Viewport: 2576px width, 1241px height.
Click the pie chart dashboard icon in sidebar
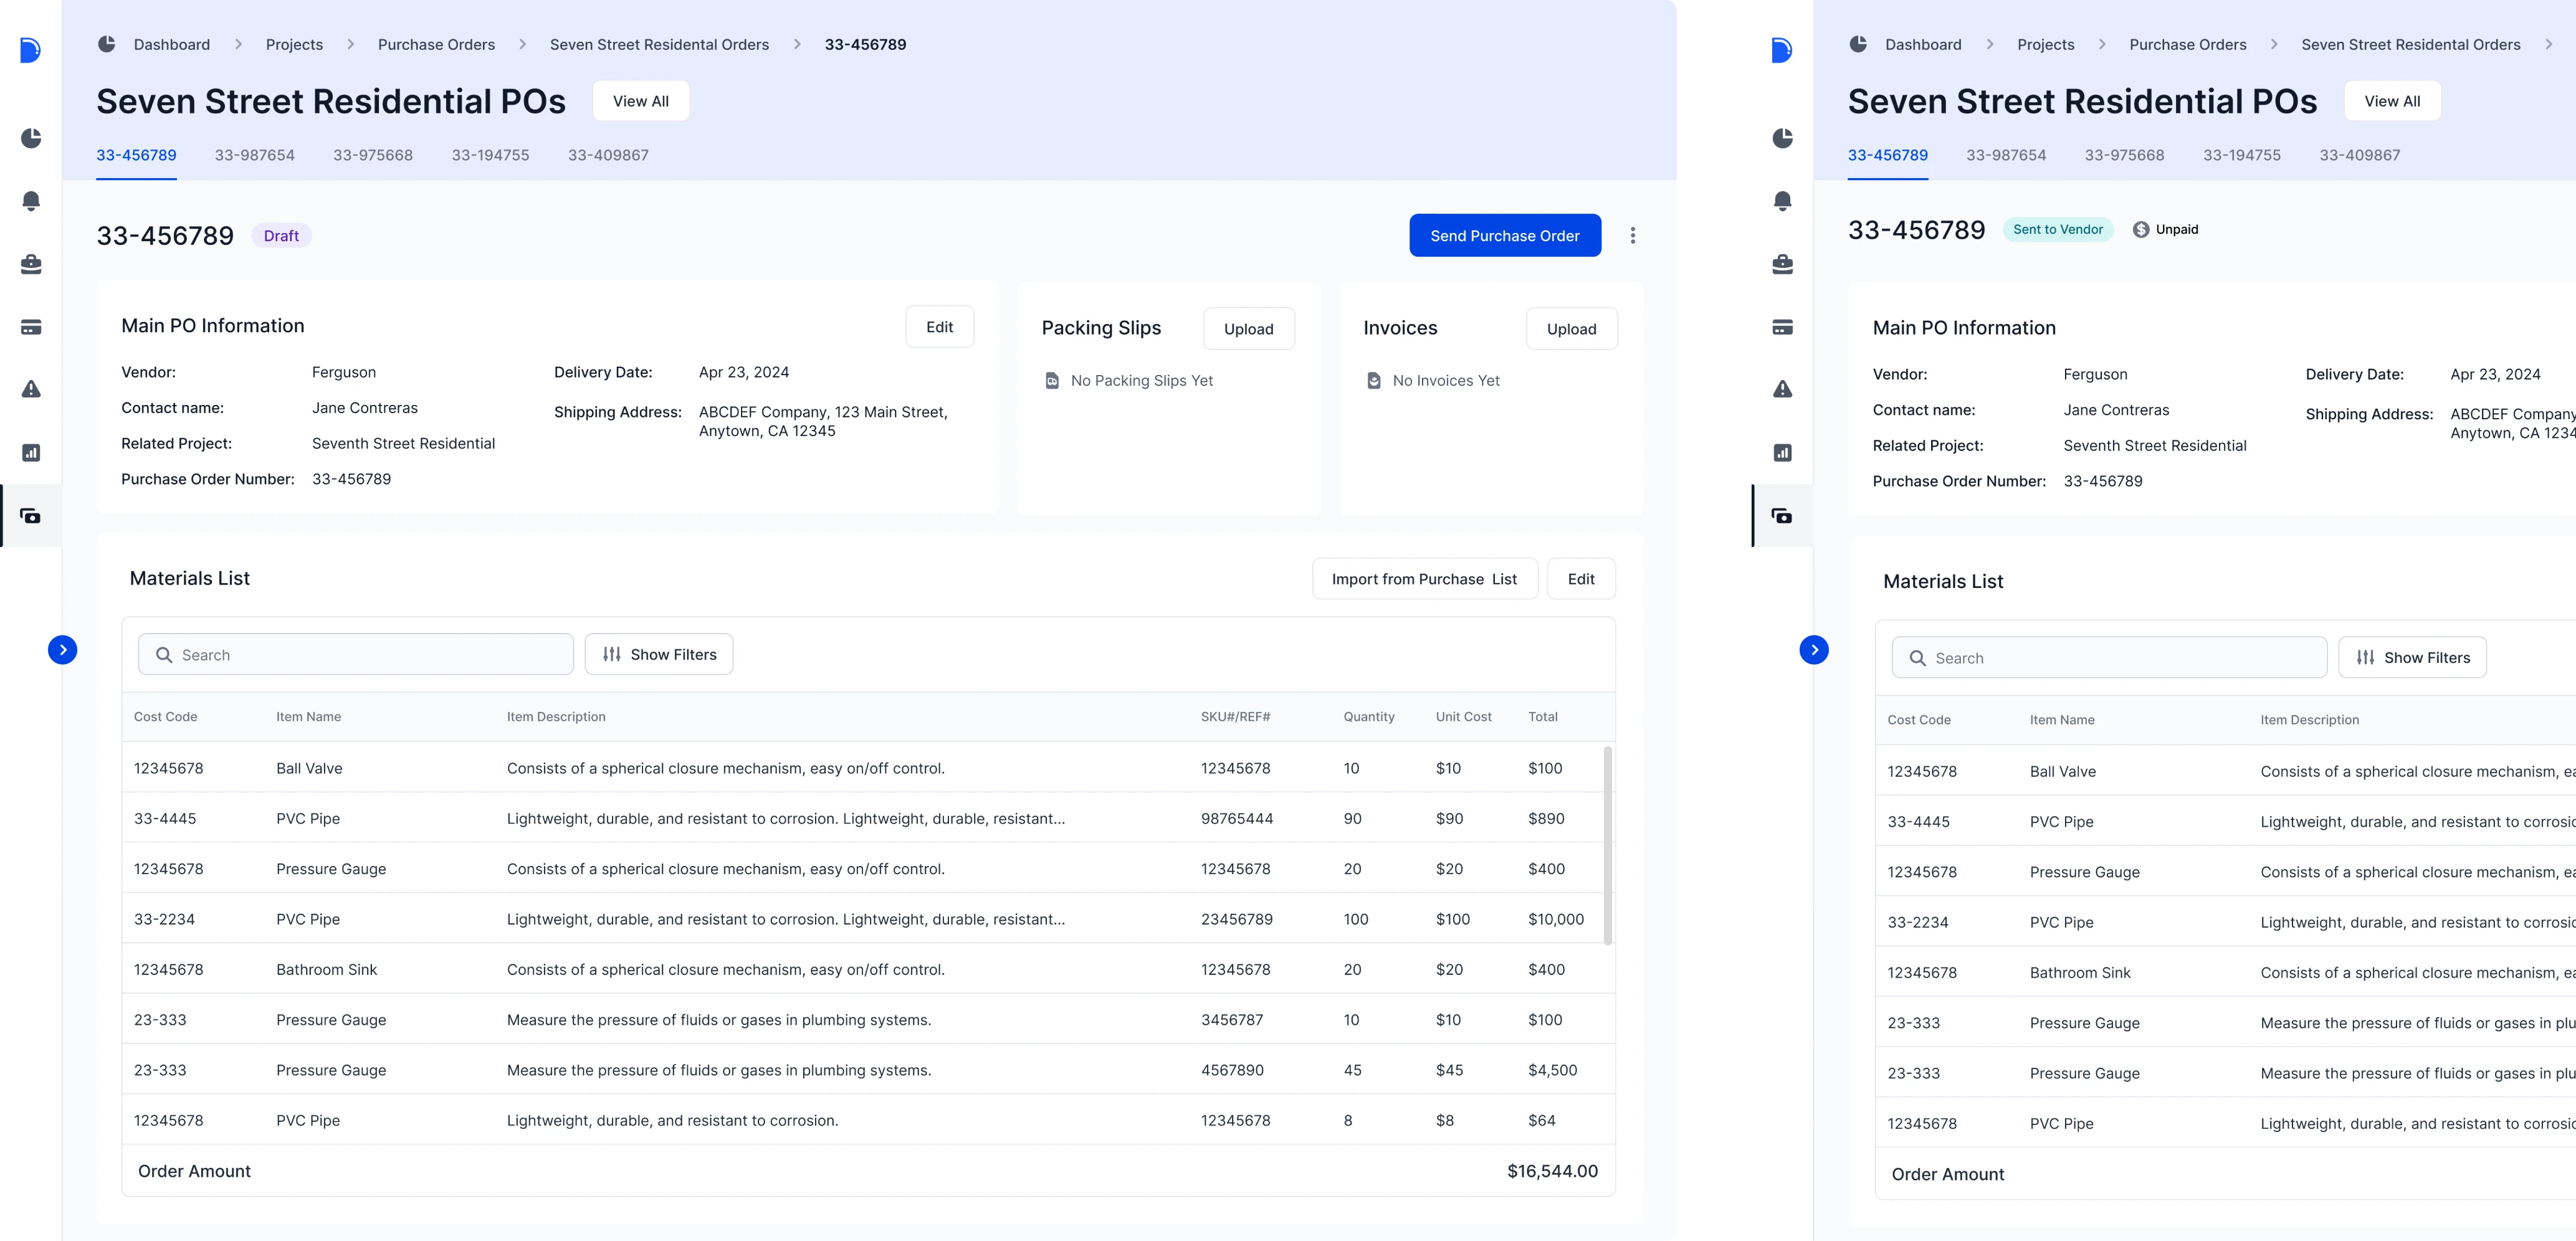coord(31,138)
